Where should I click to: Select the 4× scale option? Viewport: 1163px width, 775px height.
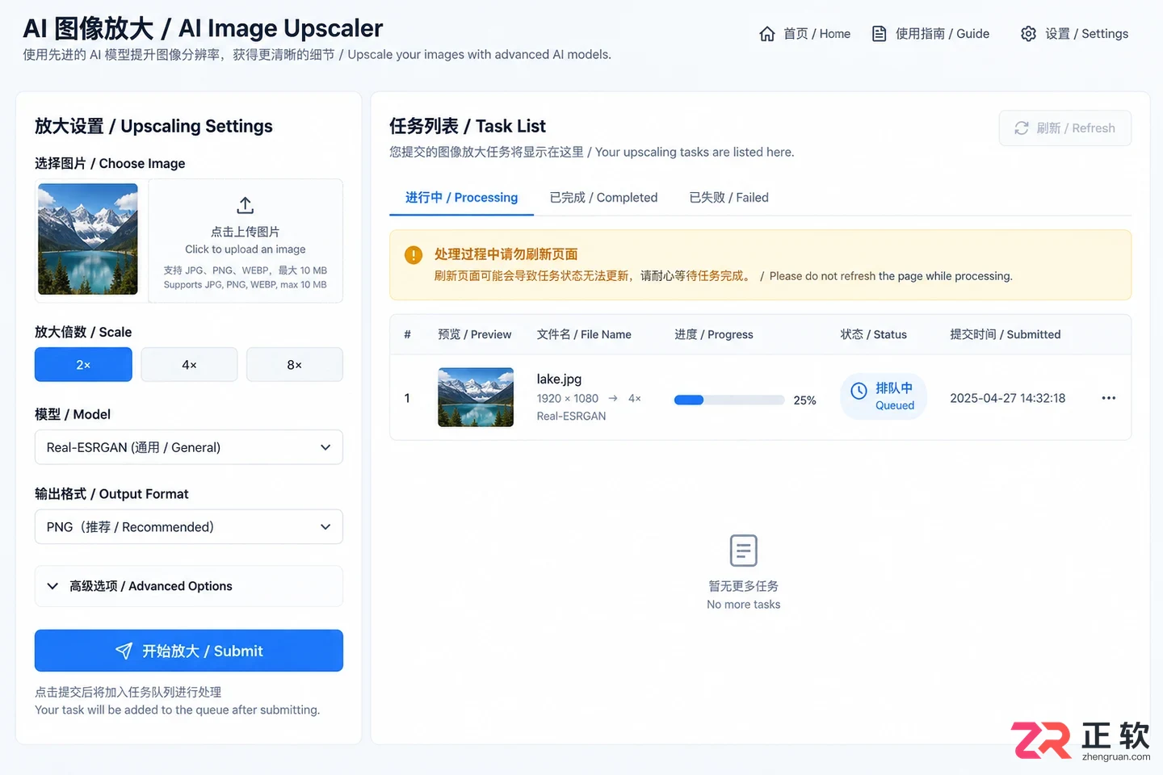[189, 365]
